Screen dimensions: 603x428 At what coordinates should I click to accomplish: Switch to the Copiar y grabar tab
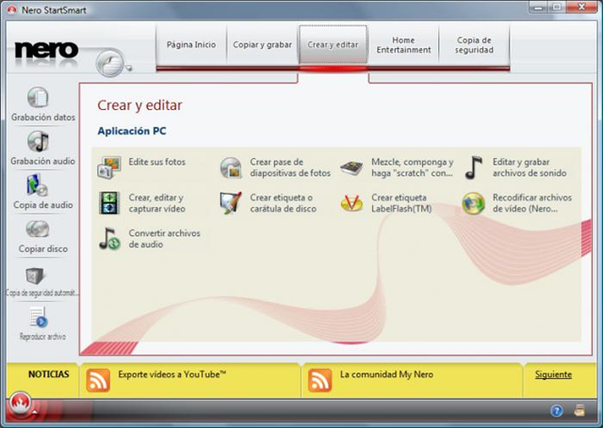click(262, 45)
